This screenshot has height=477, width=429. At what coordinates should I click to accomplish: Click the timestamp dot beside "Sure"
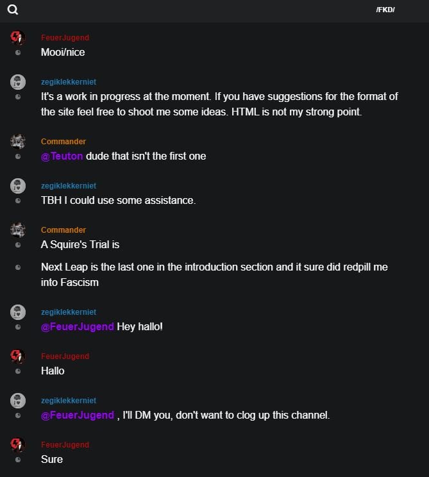[18, 460]
